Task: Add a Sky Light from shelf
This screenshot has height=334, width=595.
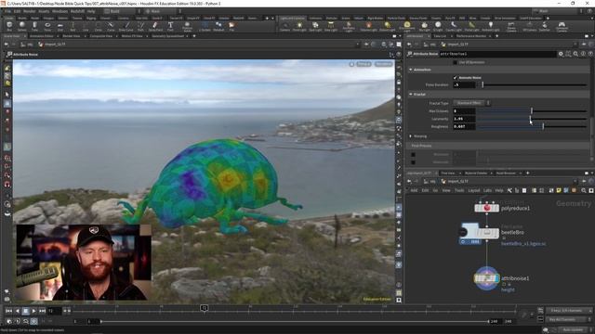Action: tap(425, 26)
